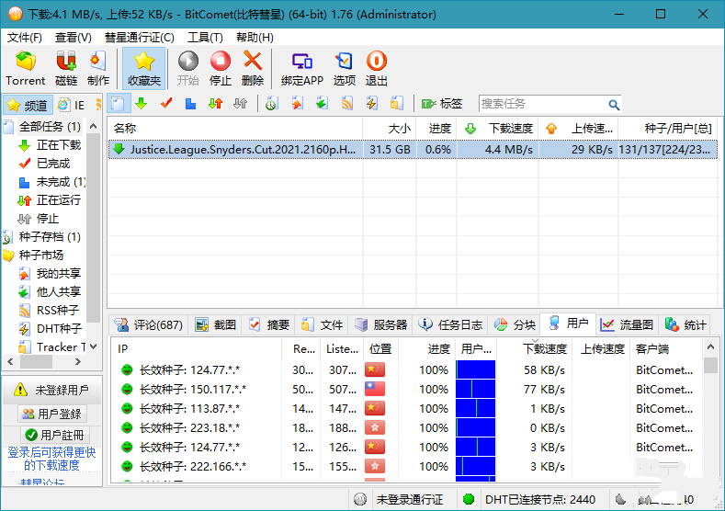Open the 工具(T) menu
This screenshot has height=511, width=725.
(x=204, y=38)
